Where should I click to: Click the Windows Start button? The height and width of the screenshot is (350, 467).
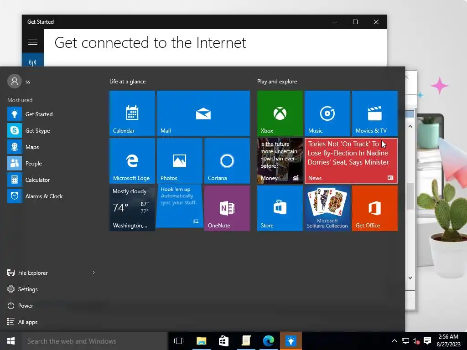[11, 341]
